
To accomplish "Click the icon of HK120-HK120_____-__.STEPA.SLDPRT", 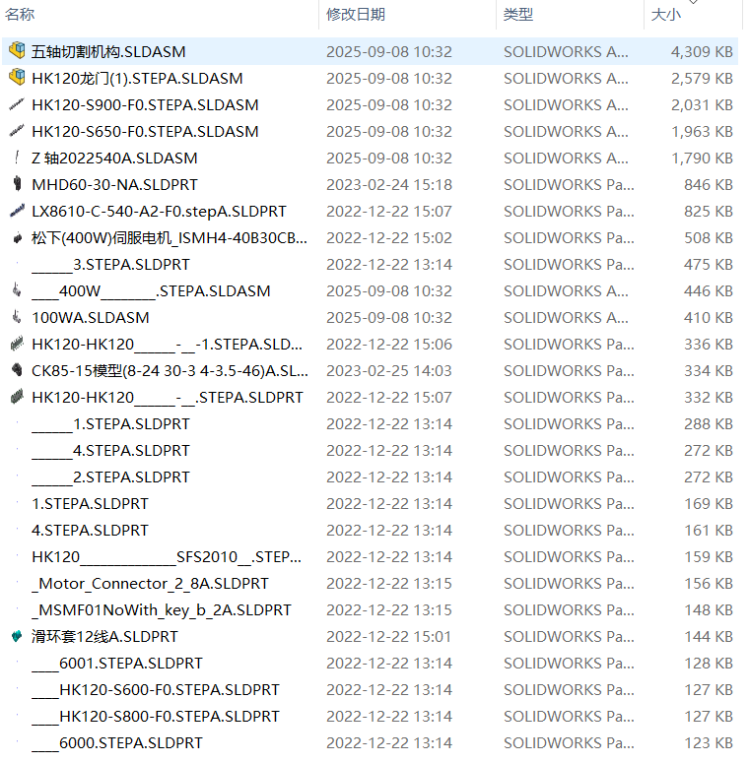I will coord(17,397).
